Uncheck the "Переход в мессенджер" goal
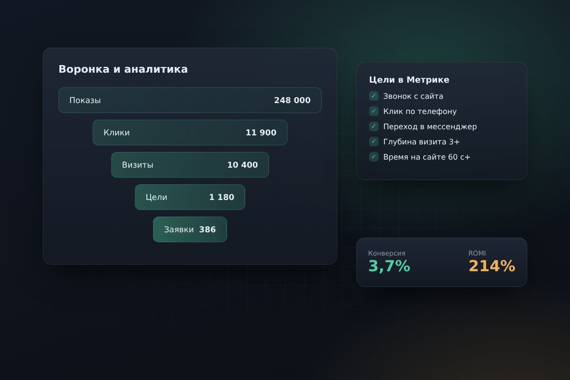This screenshot has height=380, width=570. tap(374, 126)
